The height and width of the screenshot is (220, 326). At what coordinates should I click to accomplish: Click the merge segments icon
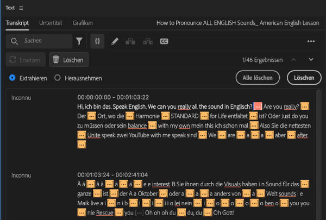click(148, 41)
